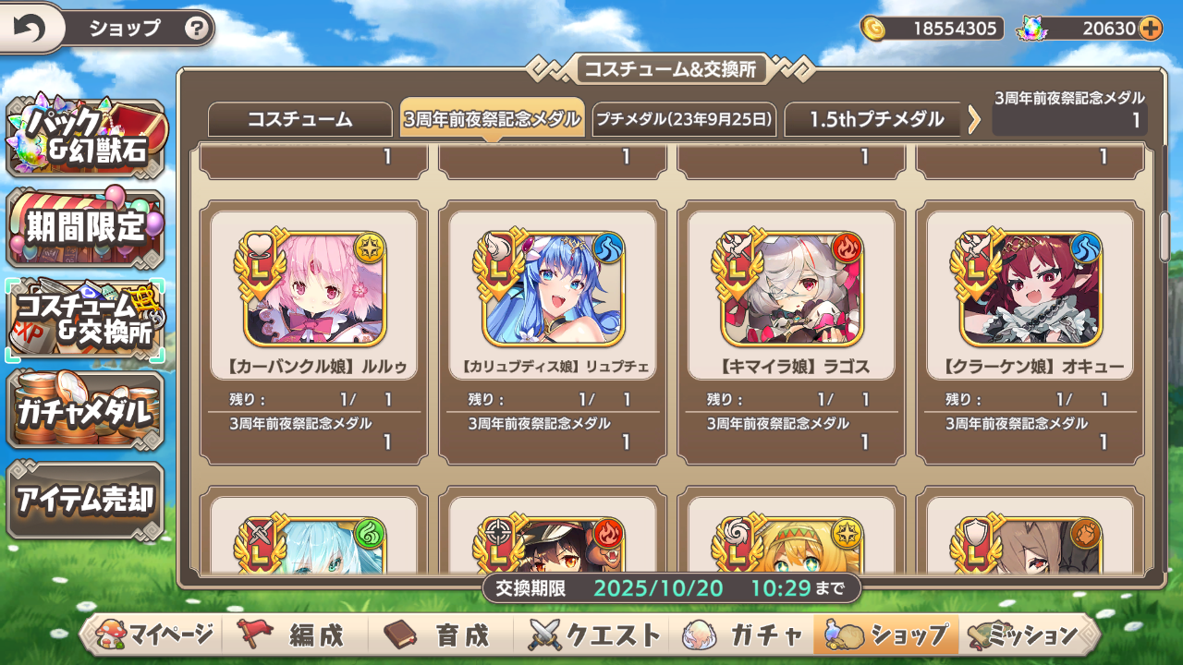
Task: Open the shop help question mark
Action: coord(196,29)
